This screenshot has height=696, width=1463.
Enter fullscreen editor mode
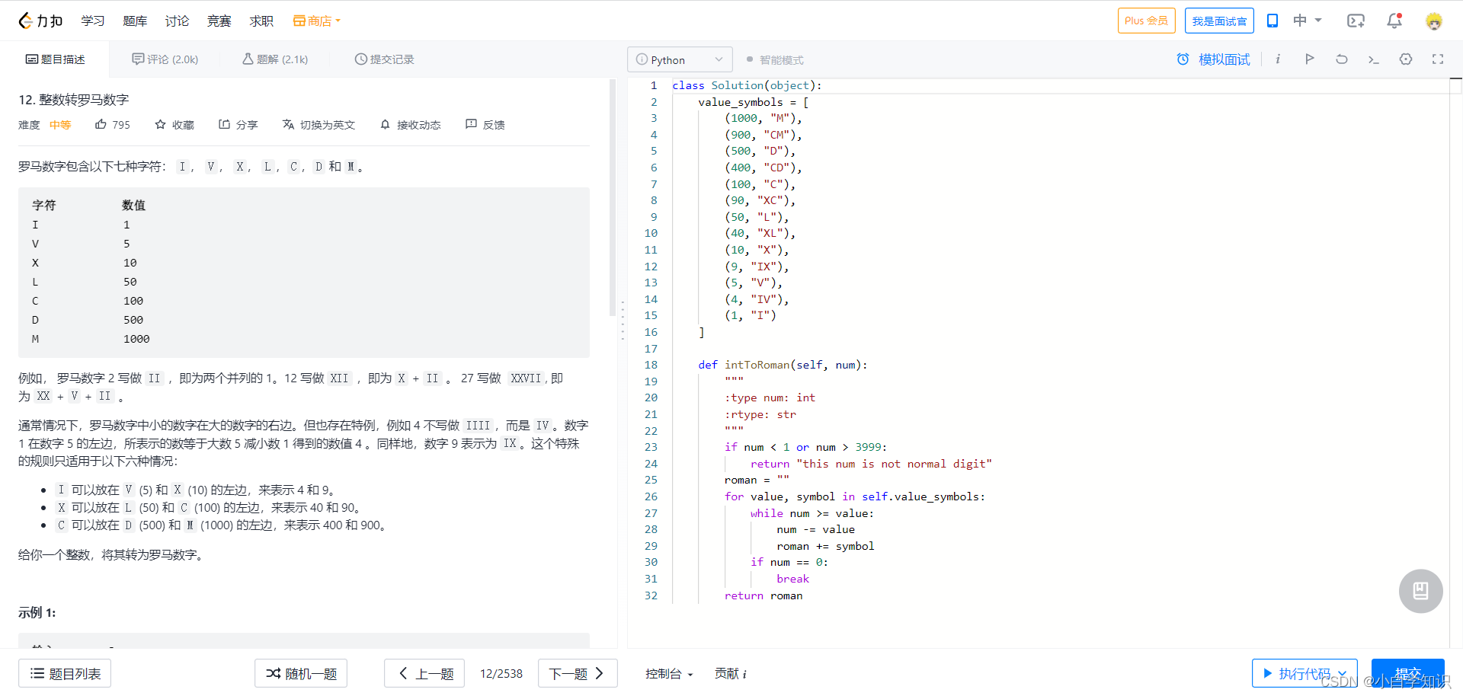tap(1438, 59)
